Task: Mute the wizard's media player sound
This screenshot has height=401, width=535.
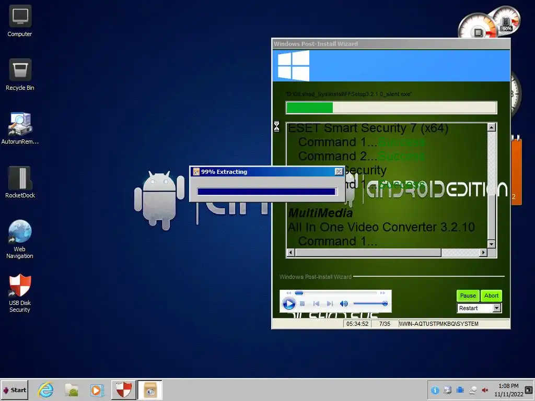Action: coord(344,303)
